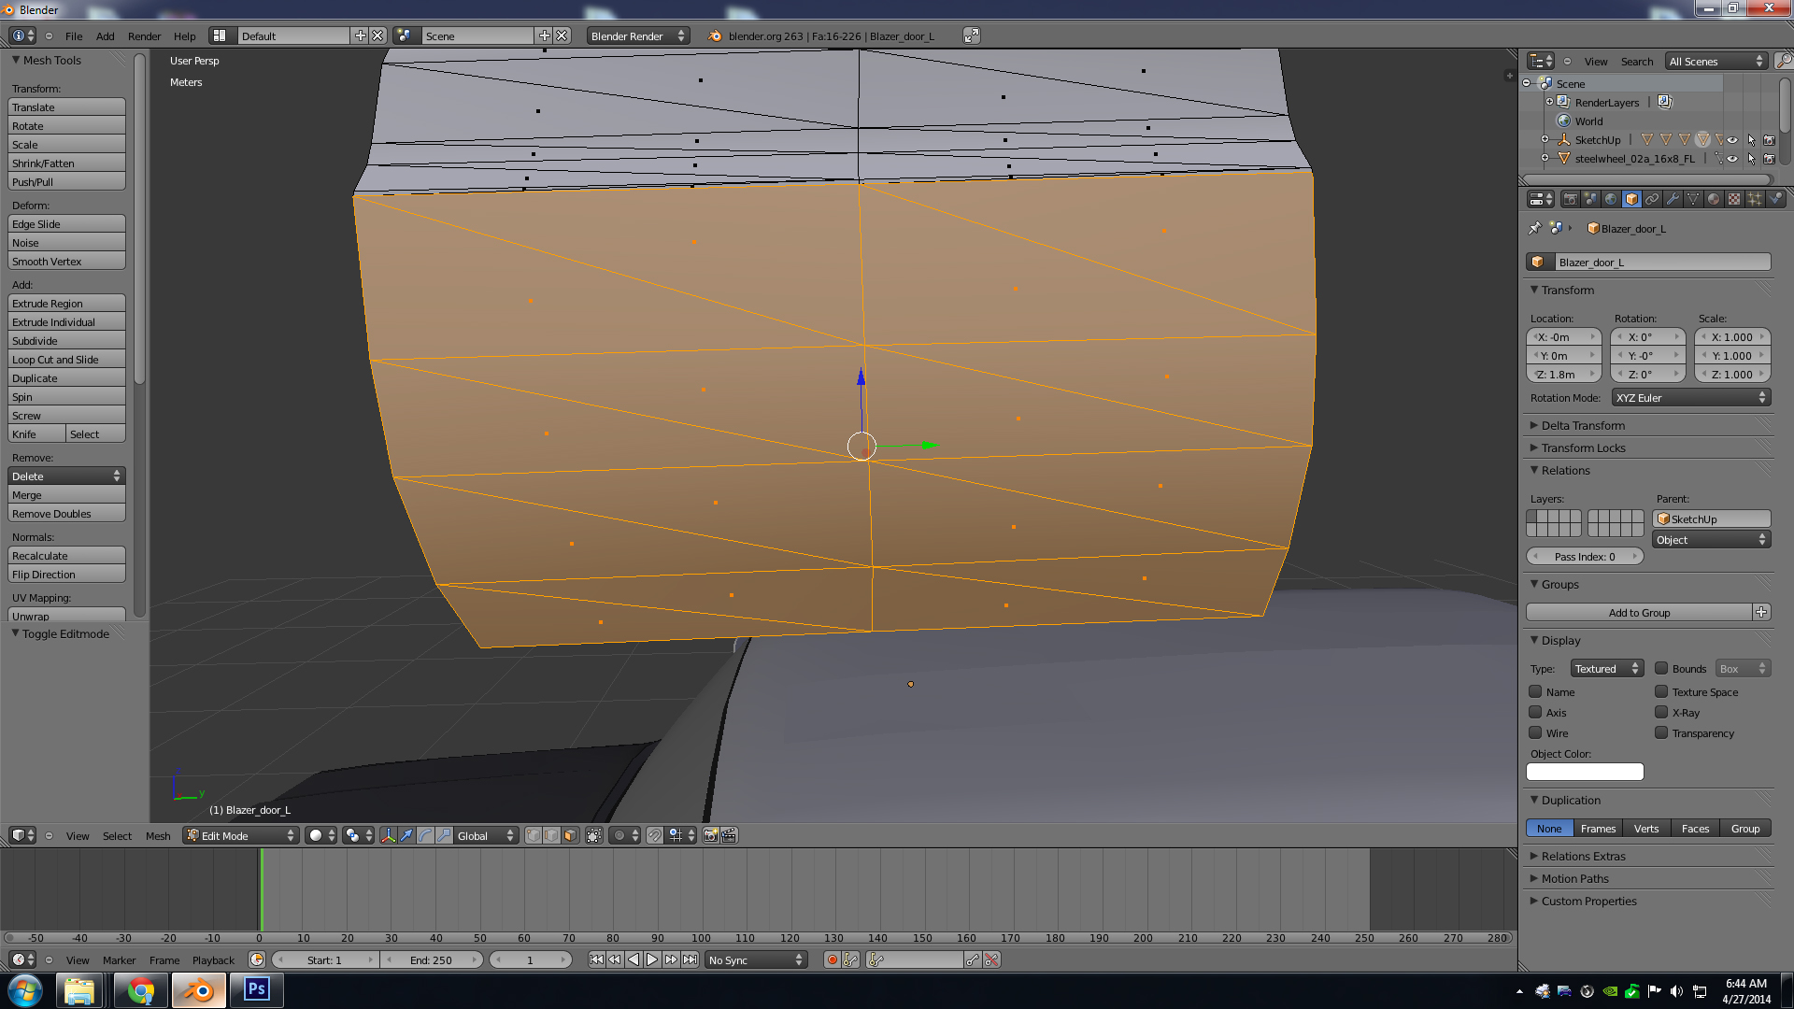Open the Render menu

pos(144,36)
